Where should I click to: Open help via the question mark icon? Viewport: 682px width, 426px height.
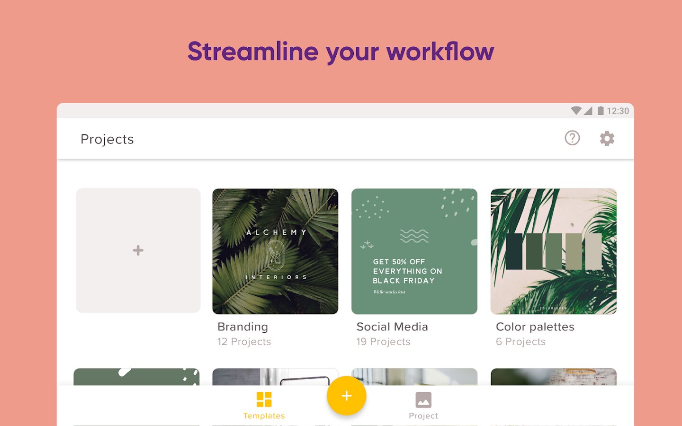point(572,138)
